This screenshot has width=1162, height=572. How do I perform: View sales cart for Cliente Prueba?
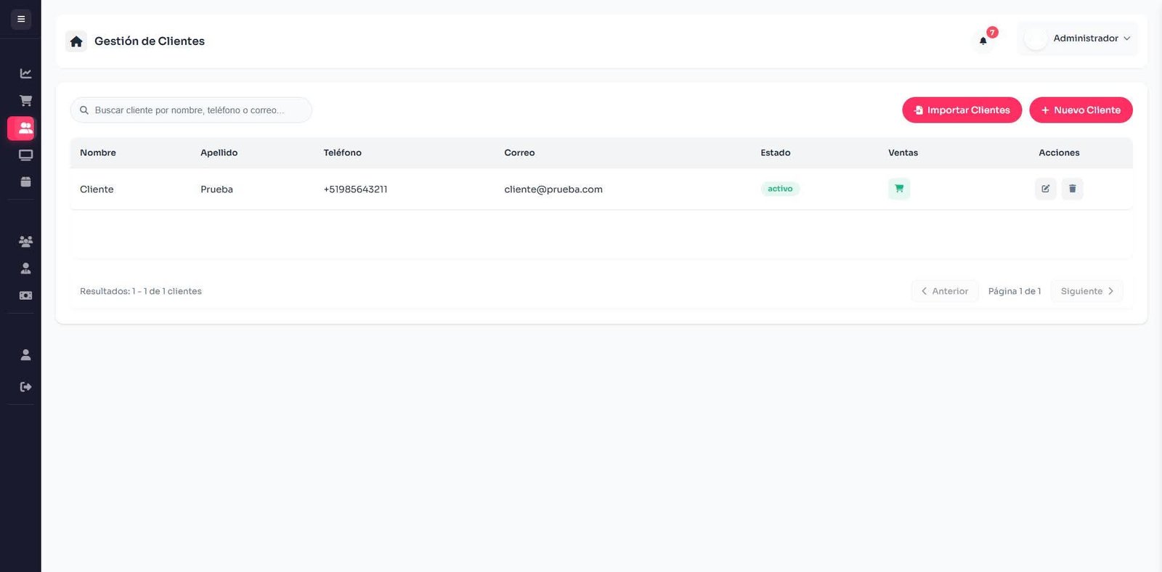click(898, 189)
